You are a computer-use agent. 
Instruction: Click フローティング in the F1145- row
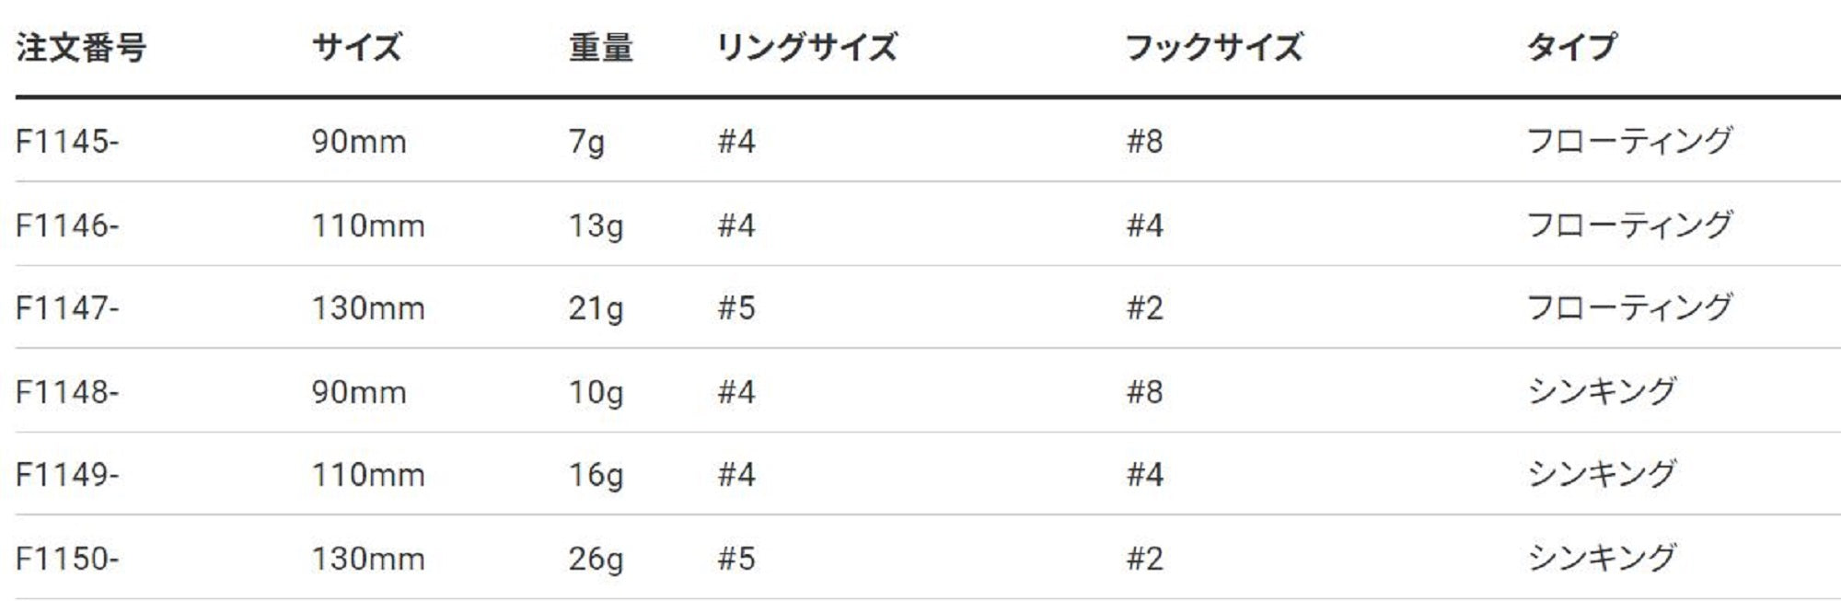pos(1628,142)
